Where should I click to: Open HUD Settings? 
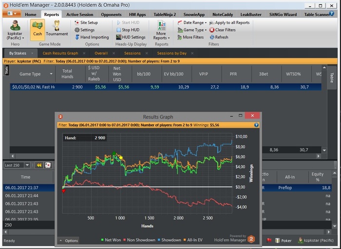click(x=131, y=37)
